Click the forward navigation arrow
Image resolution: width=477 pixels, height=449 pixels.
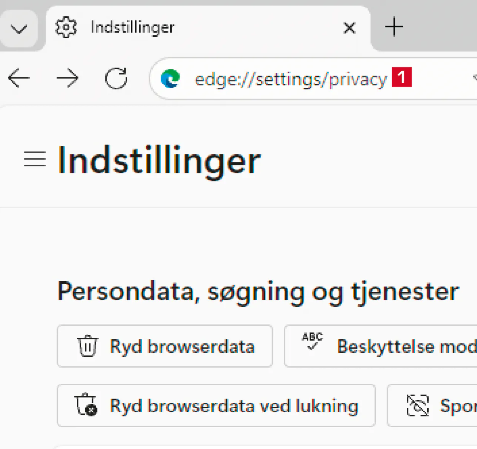coord(67,78)
